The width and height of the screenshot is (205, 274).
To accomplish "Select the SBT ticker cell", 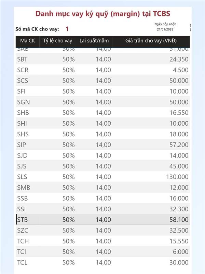I will point(22,59).
